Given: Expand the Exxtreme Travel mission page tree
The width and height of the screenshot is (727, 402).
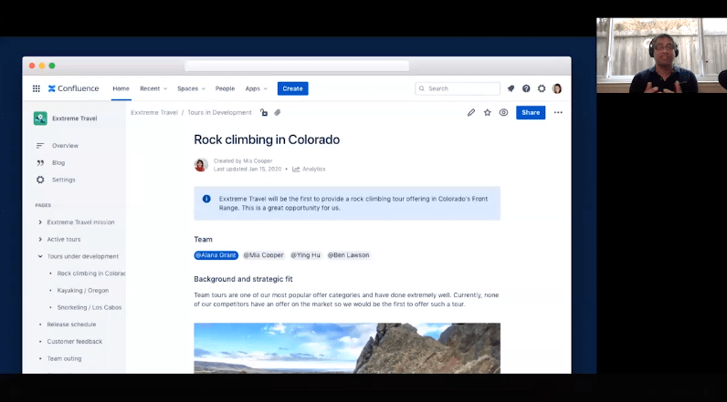Looking at the screenshot, I should [40, 222].
